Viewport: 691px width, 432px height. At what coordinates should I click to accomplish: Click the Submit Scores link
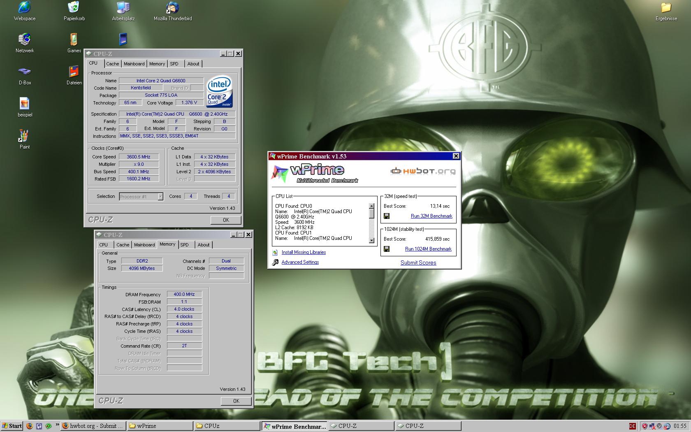[418, 263]
